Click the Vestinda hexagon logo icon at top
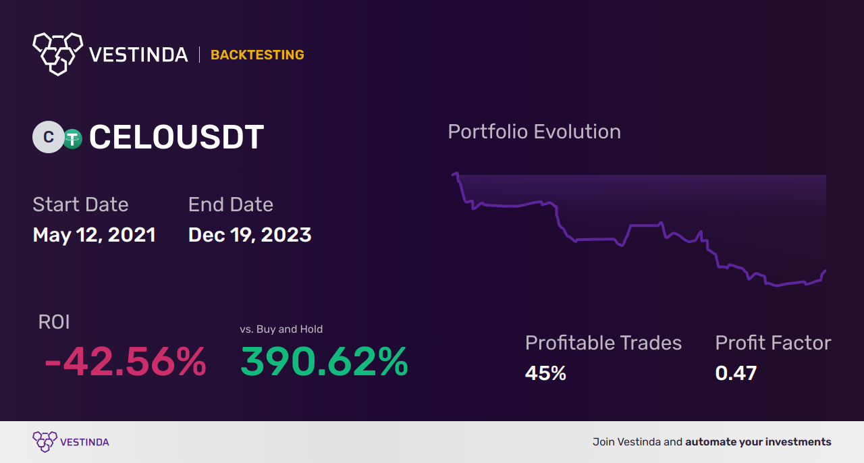The width and height of the screenshot is (864, 463). 57,53
